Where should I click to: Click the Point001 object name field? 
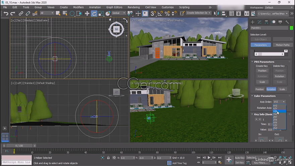click(x=269, y=28)
